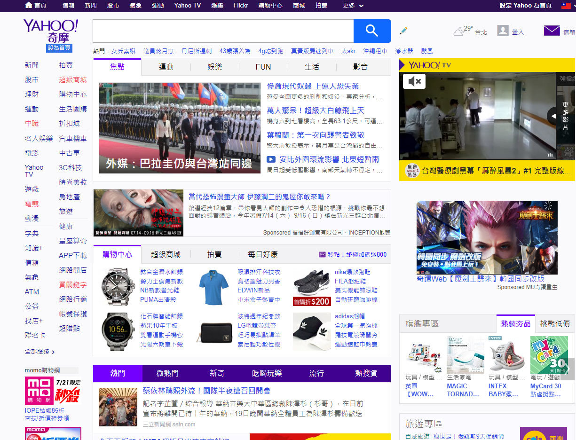Image resolution: width=576 pixels, height=440 pixels.
Task: Switch to 超級商城 shopping tab
Action: tap(166, 254)
